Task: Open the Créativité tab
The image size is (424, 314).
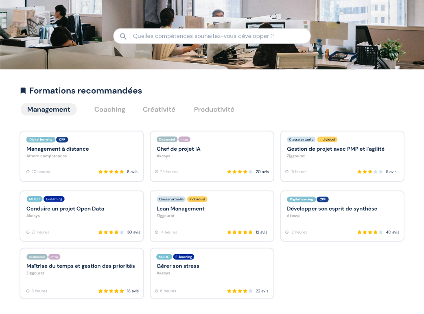Action: (159, 110)
